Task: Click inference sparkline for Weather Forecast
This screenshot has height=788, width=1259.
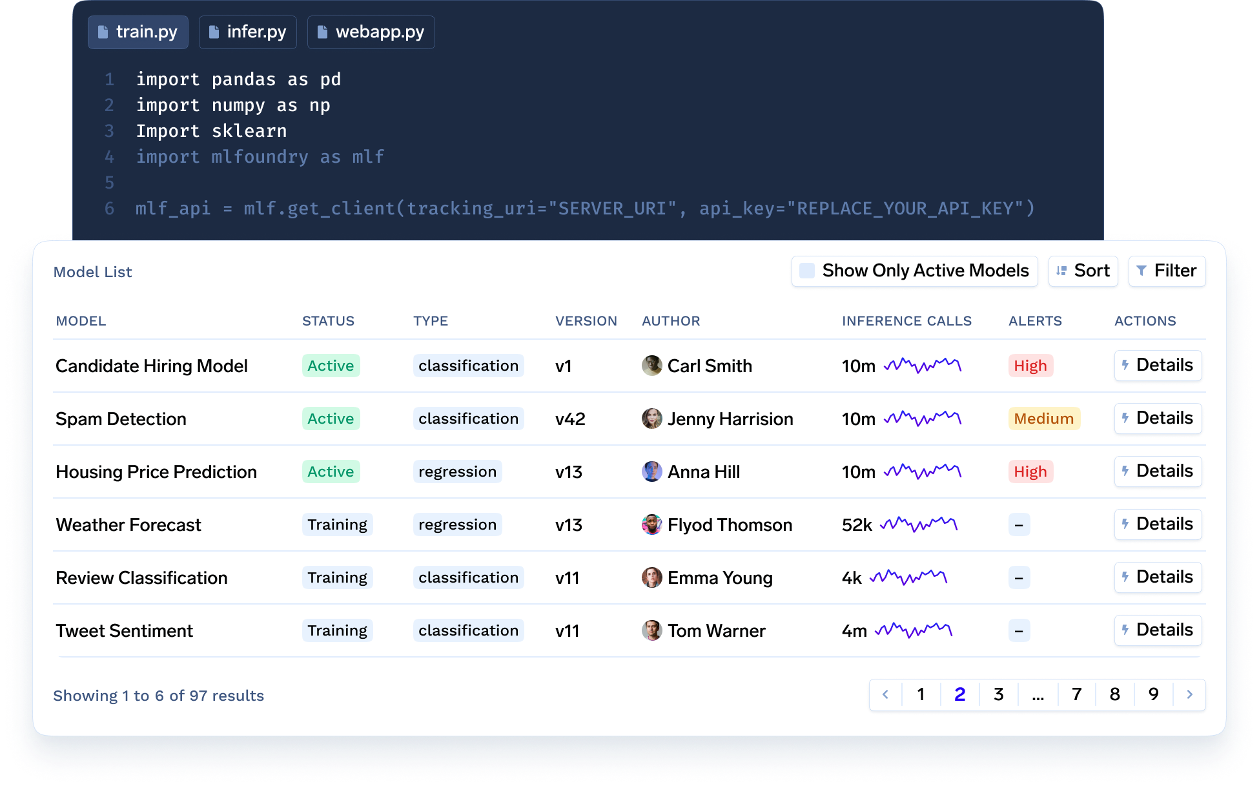Action: click(x=919, y=524)
